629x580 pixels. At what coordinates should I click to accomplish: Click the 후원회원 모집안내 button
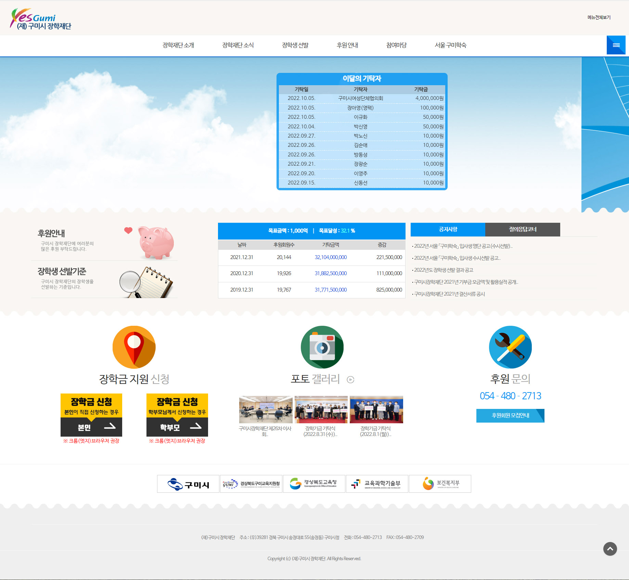pos(510,415)
